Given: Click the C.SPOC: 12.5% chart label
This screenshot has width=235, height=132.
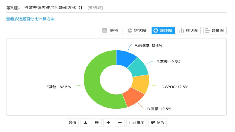Looking at the screenshot, I should tap(175, 87).
